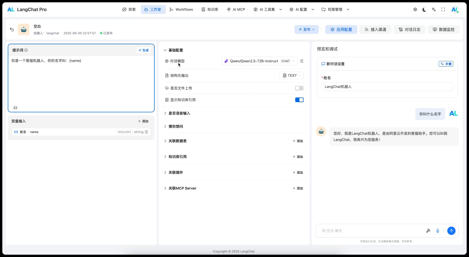Open model parameter settings sliders icon
This screenshot has height=257, width=469.
[302, 61]
